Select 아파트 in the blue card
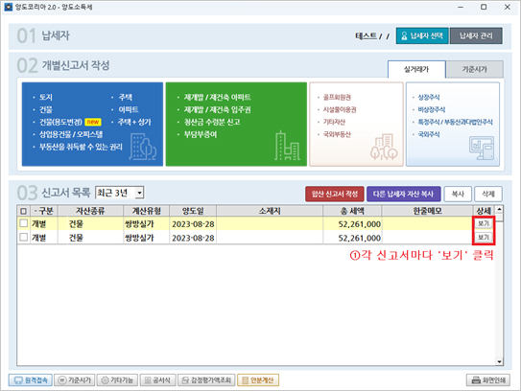The height and width of the screenshot is (391, 521). click(x=129, y=109)
